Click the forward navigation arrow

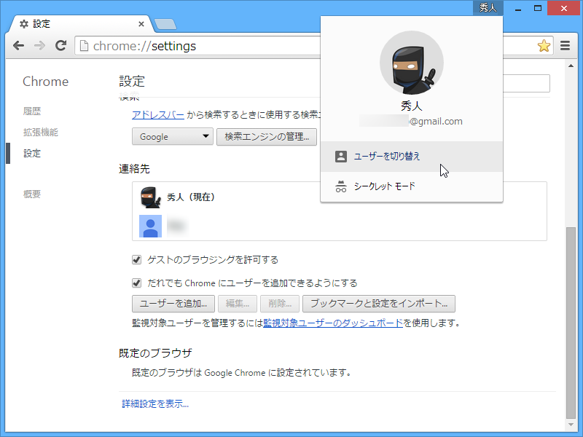(39, 46)
